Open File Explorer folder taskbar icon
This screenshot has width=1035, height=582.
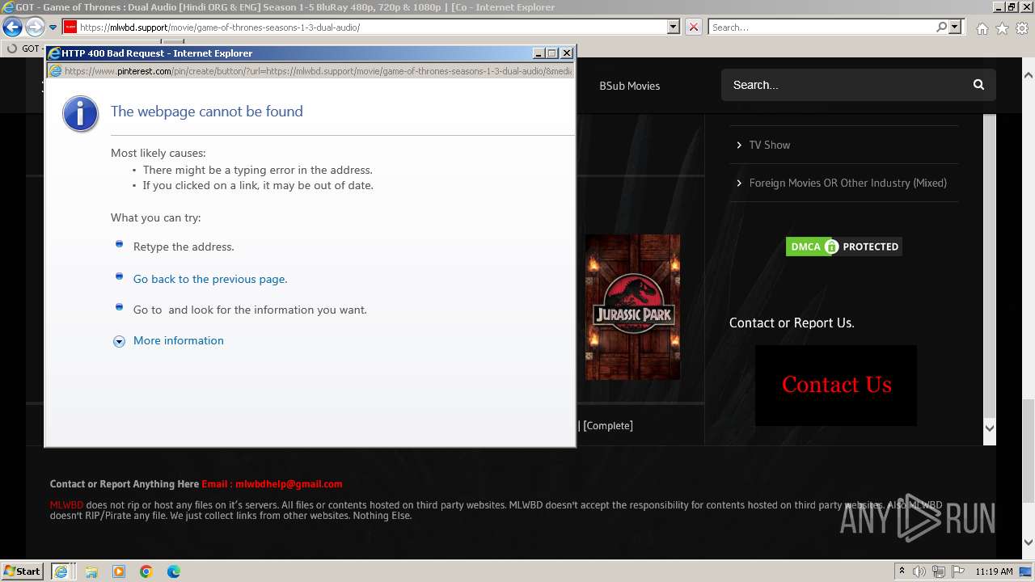point(91,571)
